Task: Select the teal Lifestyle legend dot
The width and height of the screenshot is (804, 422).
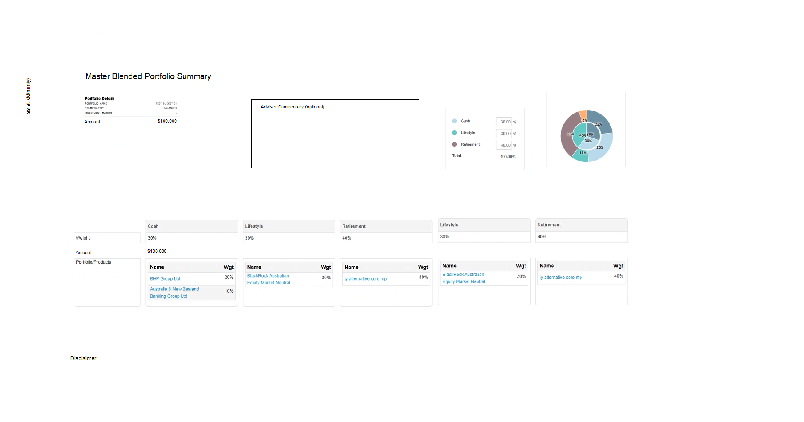Action: [455, 133]
